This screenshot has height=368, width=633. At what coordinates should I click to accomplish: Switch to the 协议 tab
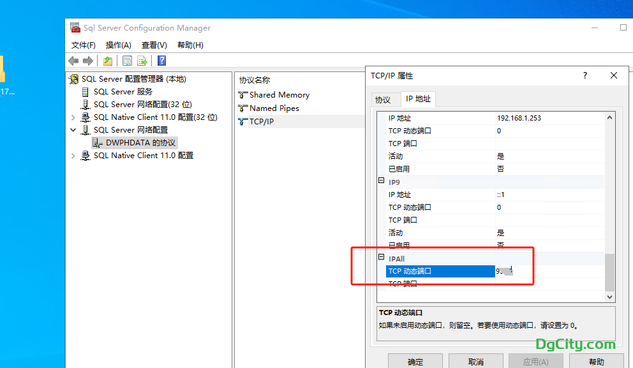click(x=382, y=99)
